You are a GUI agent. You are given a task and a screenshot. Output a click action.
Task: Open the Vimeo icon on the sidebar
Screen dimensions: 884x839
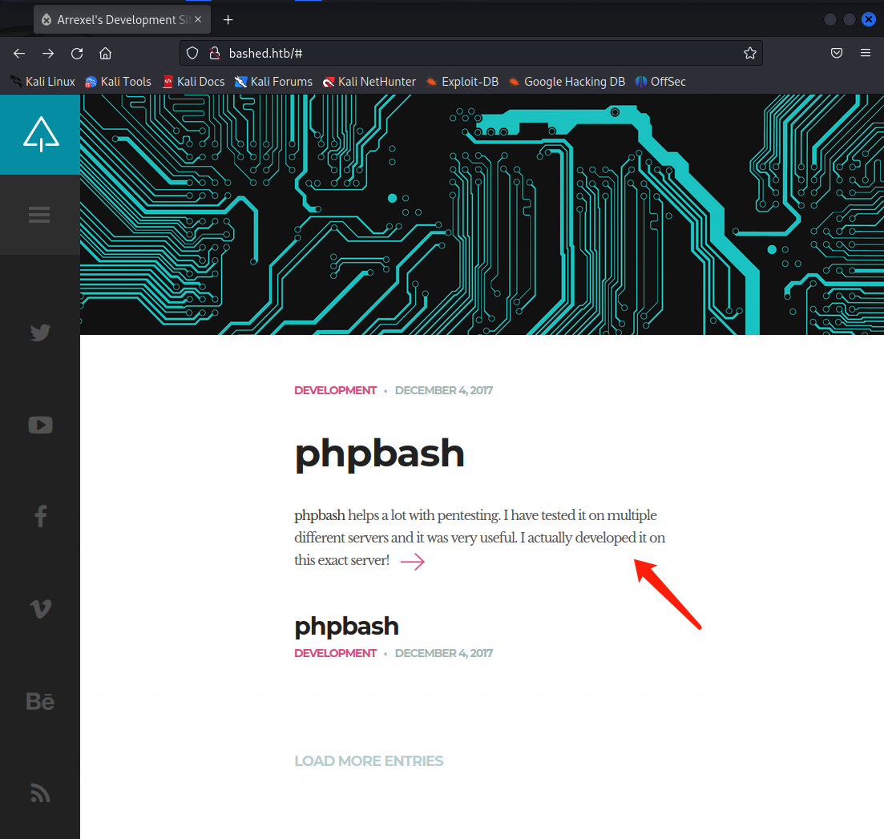(x=40, y=608)
